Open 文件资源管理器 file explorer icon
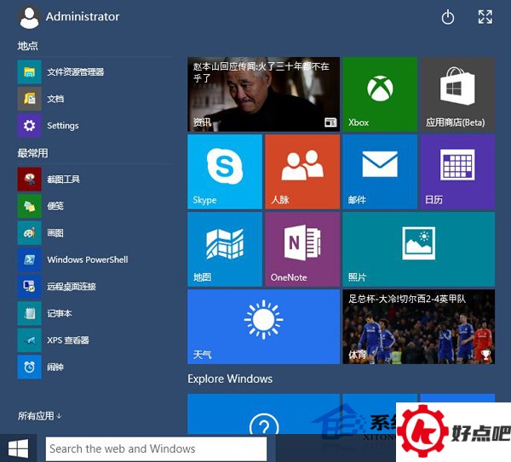Viewport: 511px width, 462px height. coord(29,72)
